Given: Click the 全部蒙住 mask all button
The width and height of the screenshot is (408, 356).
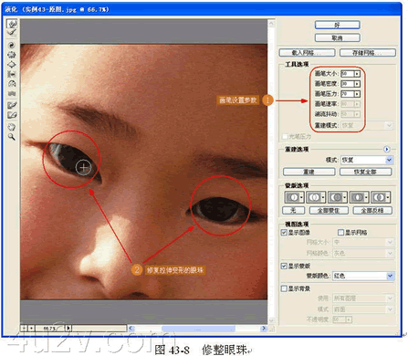Looking at the screenshot, I should coord(329,210).
